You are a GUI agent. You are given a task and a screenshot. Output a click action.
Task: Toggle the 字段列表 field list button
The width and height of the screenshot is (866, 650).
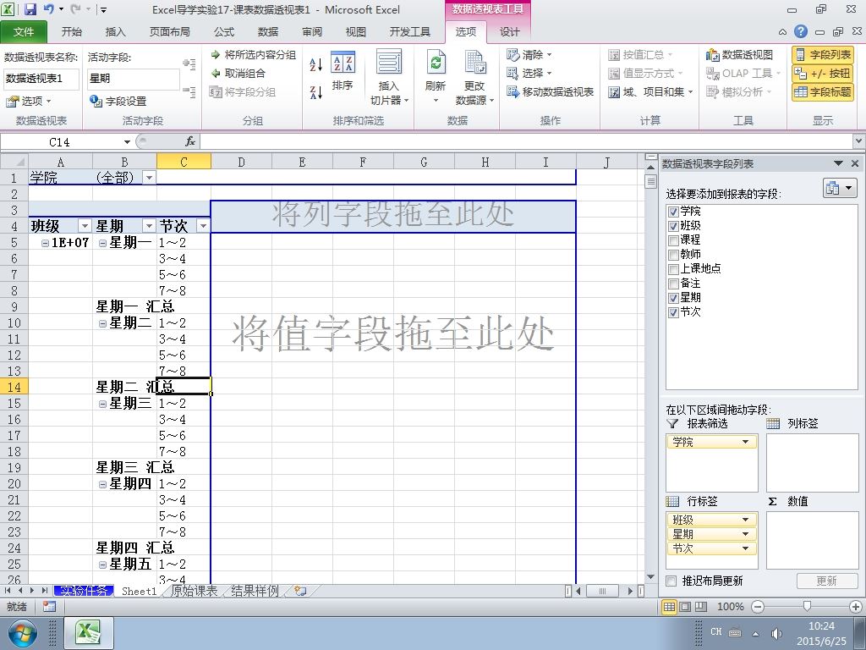(823, 55)
